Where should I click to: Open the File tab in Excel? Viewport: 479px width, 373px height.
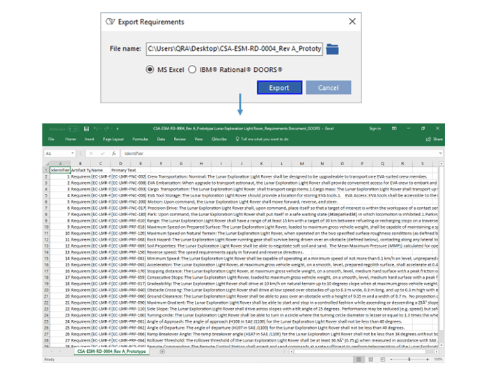tap(52, 139)
